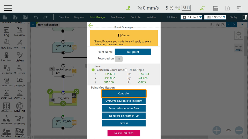Open Variables menu
248x139 pixels.
pyautogui.click(x=151, y=17)
